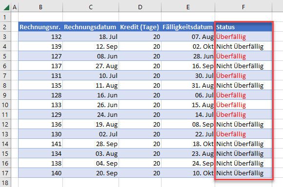Click invoice date 27. Aug
This screenshot has width=283, height=187.
click(x=91, y=66)
